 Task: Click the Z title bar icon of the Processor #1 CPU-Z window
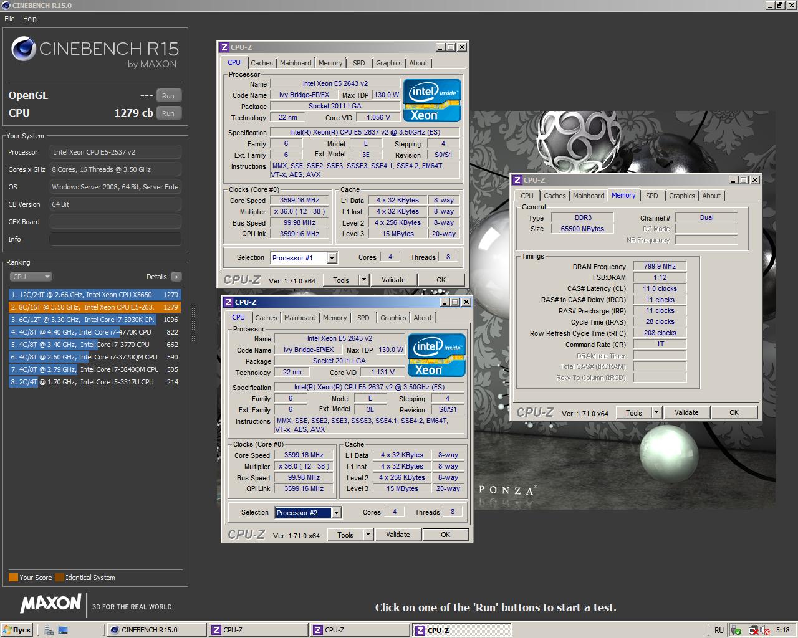pos(224,47)
